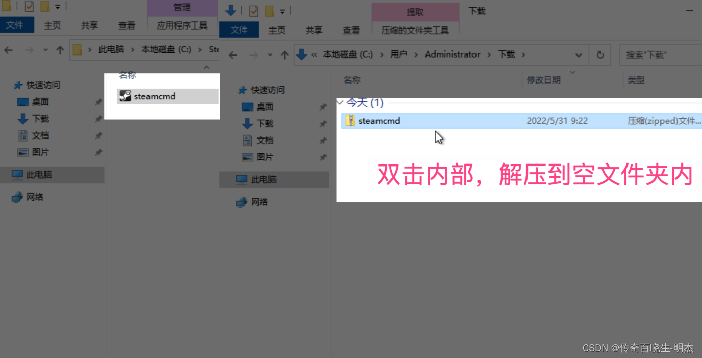Click the Steam icon of steamcmd in the 管理 window

pyautogui.click(x=125, y=96)
